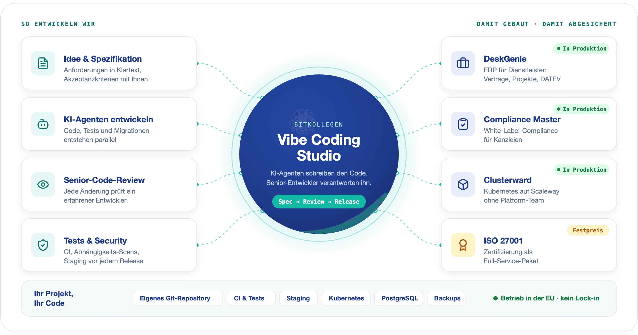Click 'White-Label-Compliance' description text
638x335 pixels.
pos(521,131)
